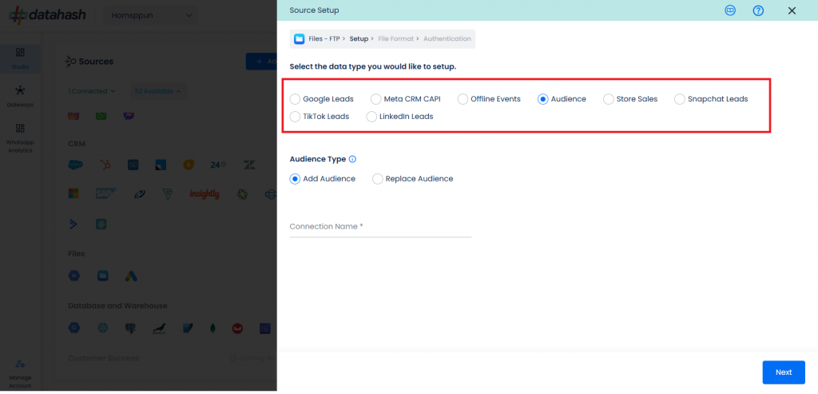Click the Next button
Viewport: 818px width, 394px height.
[x=784, y=372]
